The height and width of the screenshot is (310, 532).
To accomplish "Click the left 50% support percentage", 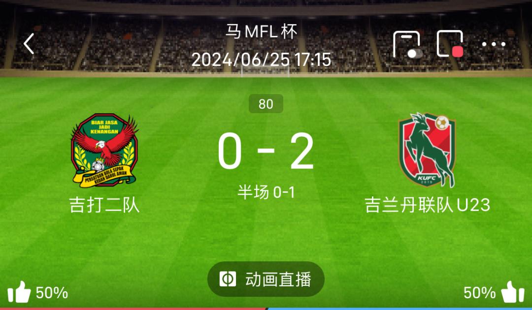I will (x=52, y=293).
